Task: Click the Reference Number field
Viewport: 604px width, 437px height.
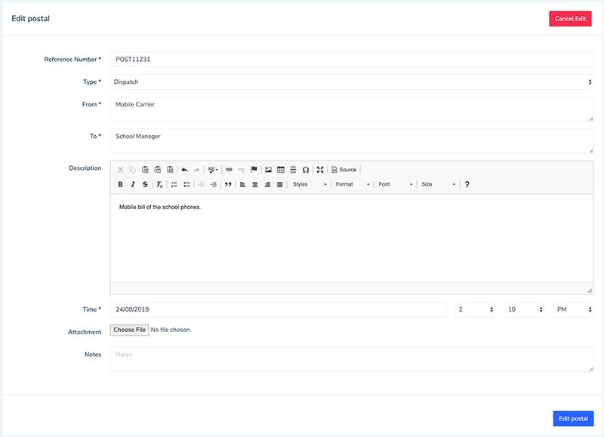Action: tap(352, 60)
